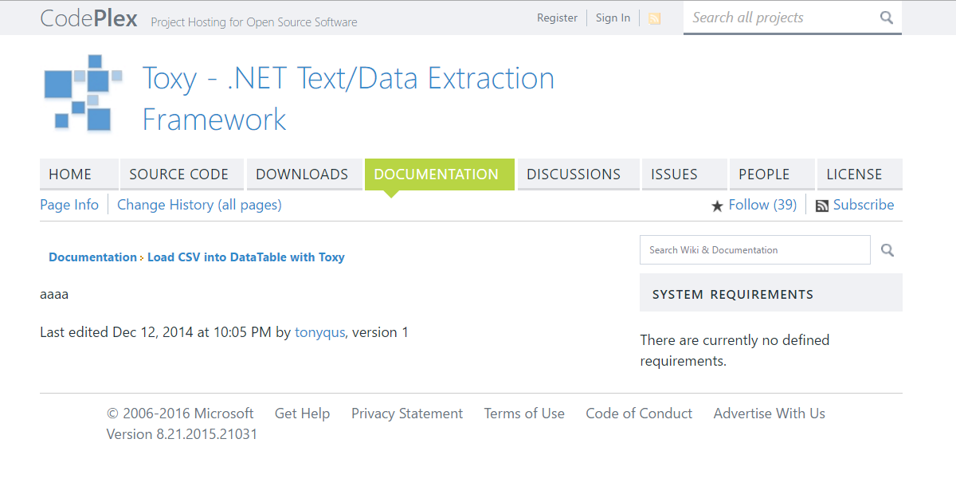Go to the Issues tab

click(x=674, y=174)
